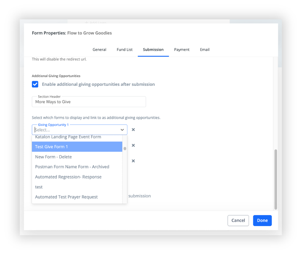Click the Section Header input field
The width and height of the screenshot is (302, 255).
click(x=89, y=102)
